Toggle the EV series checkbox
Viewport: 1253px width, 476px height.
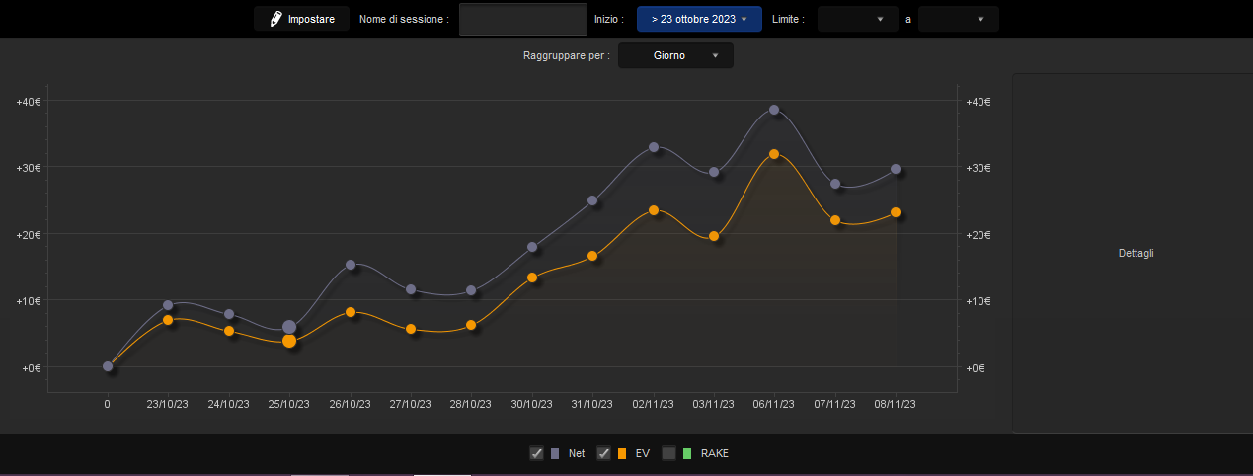click(603, 453)
